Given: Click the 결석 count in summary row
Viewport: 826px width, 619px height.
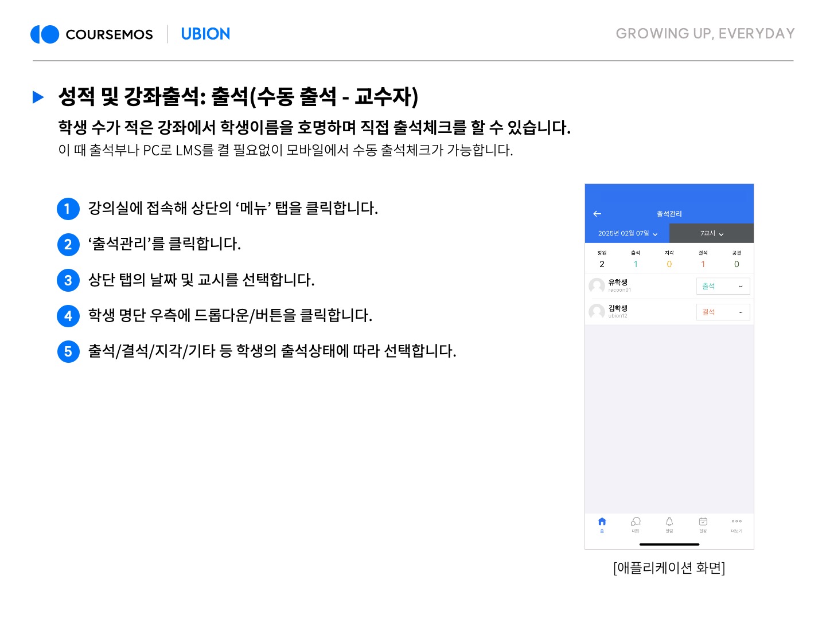Looking at the screenshot, I should (x=703, y=264).
